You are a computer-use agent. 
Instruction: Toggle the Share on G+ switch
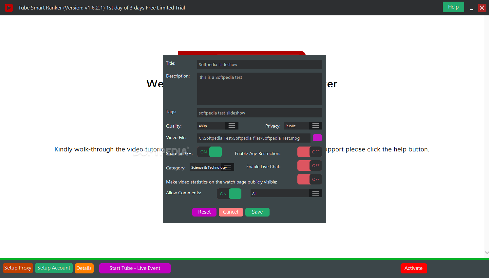(209, 152)
